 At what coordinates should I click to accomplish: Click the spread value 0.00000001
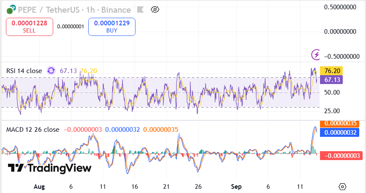pyautogui.click(x=70, y=27)
